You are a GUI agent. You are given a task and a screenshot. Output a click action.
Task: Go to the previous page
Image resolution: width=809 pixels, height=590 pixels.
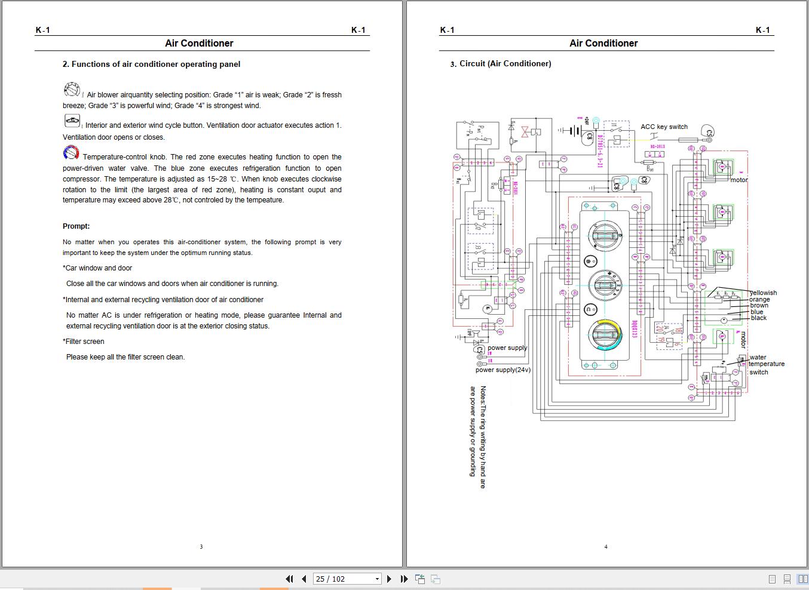304,579
